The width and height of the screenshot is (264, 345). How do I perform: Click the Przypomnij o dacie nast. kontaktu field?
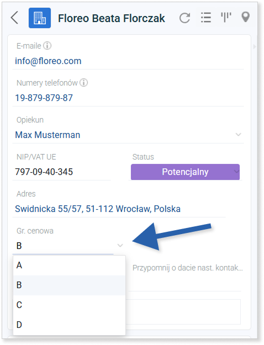tap(187, 268)
